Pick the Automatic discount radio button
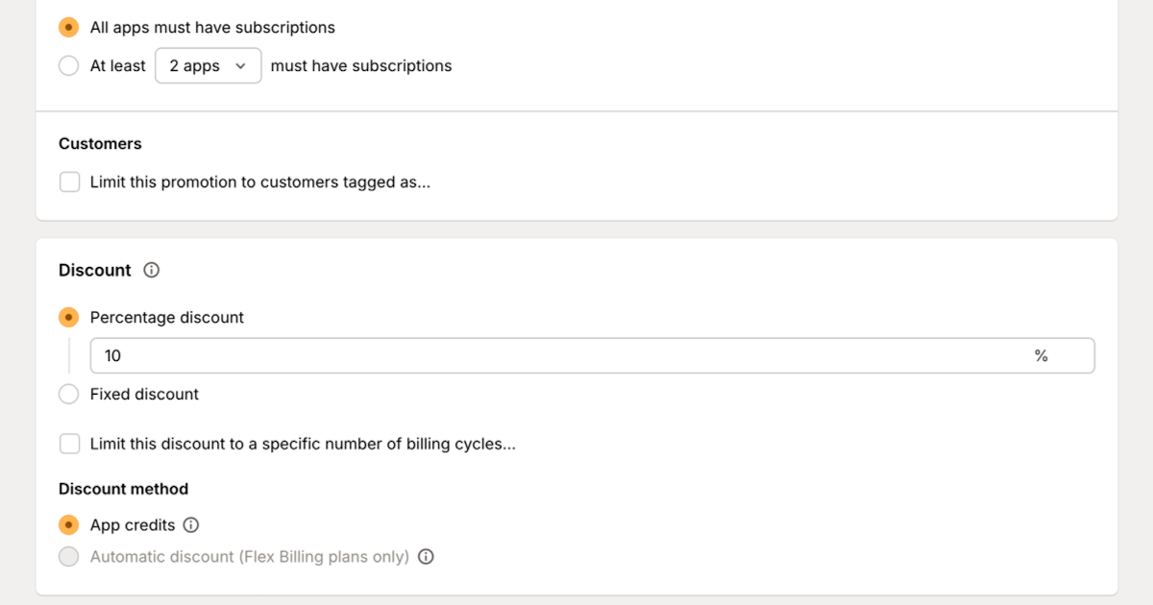1153x605 pixels. pyautogui.click(x=68, y=557)
